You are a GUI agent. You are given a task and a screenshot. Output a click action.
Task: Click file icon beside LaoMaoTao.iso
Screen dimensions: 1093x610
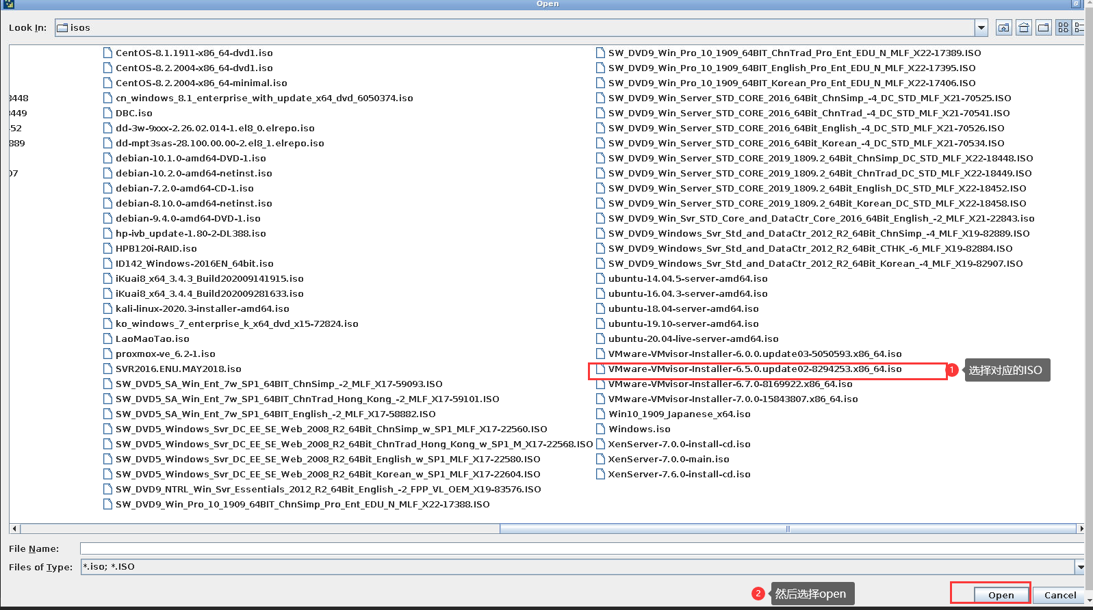107,339
